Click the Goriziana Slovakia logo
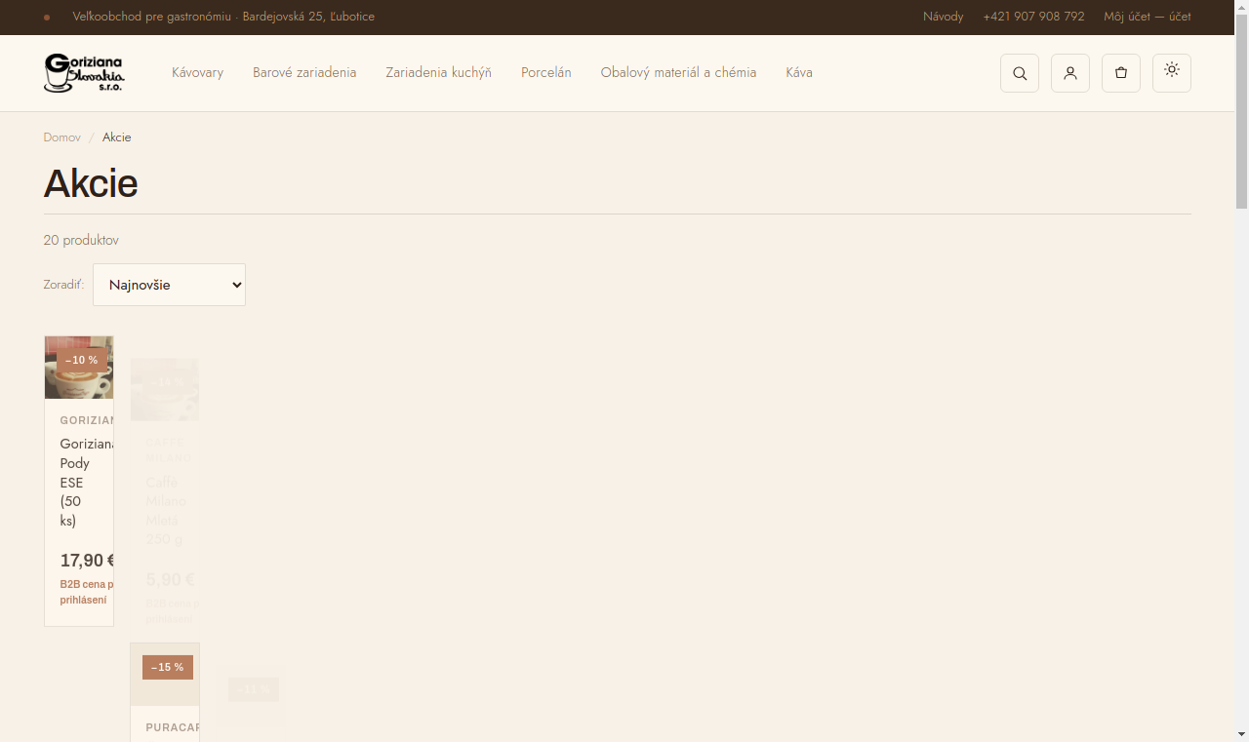 click(84, 73)
